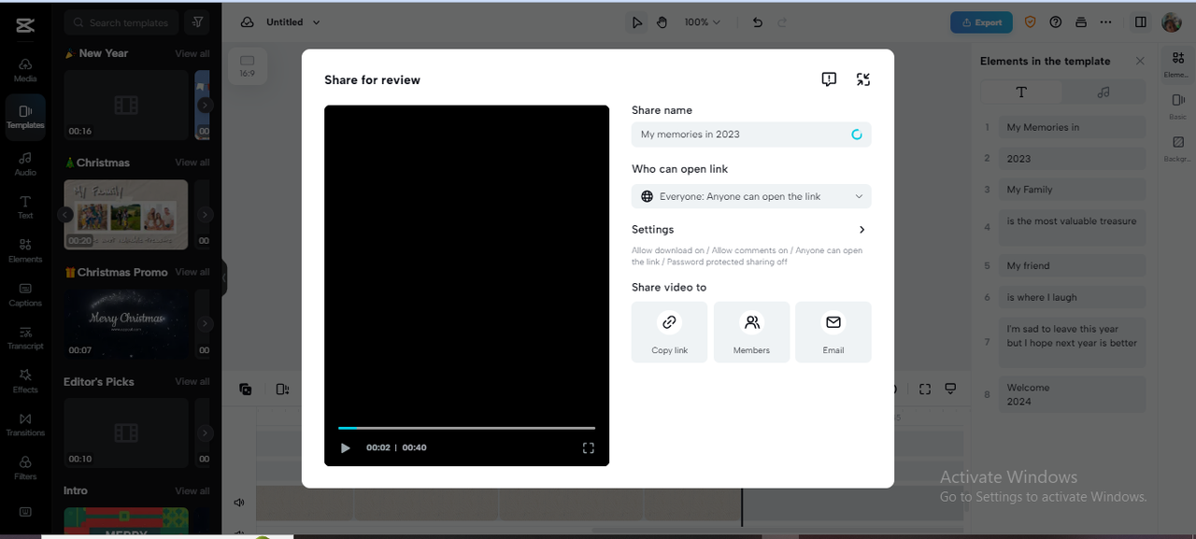Minimize the Share for review dialog

point(863,79)
